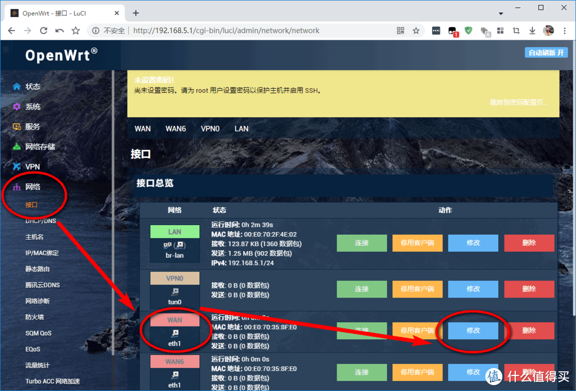Click the browser forward arrow
Image resolution: width=576 pixels, height=391 pixels.
tap(28, 30)
